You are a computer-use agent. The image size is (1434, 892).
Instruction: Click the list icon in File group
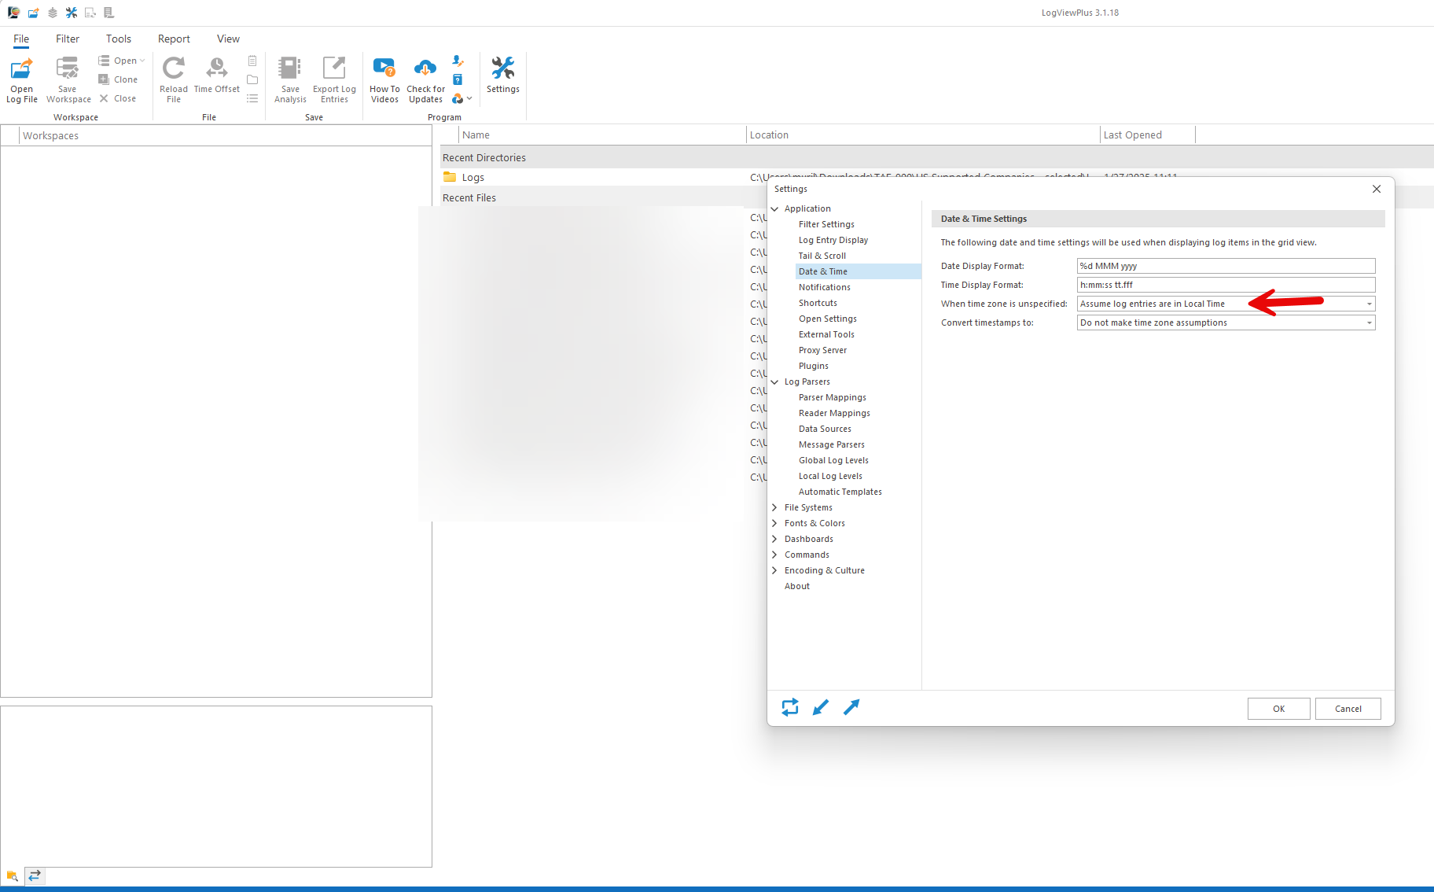pos(252,98)
